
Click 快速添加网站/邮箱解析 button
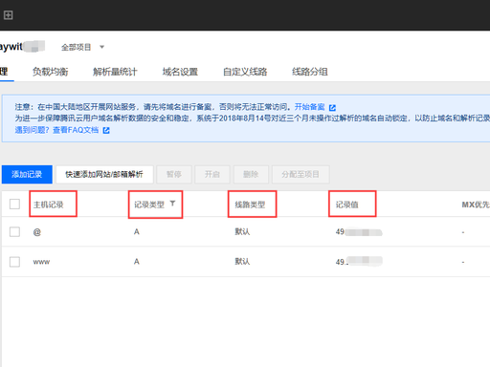tap(104, 174)
